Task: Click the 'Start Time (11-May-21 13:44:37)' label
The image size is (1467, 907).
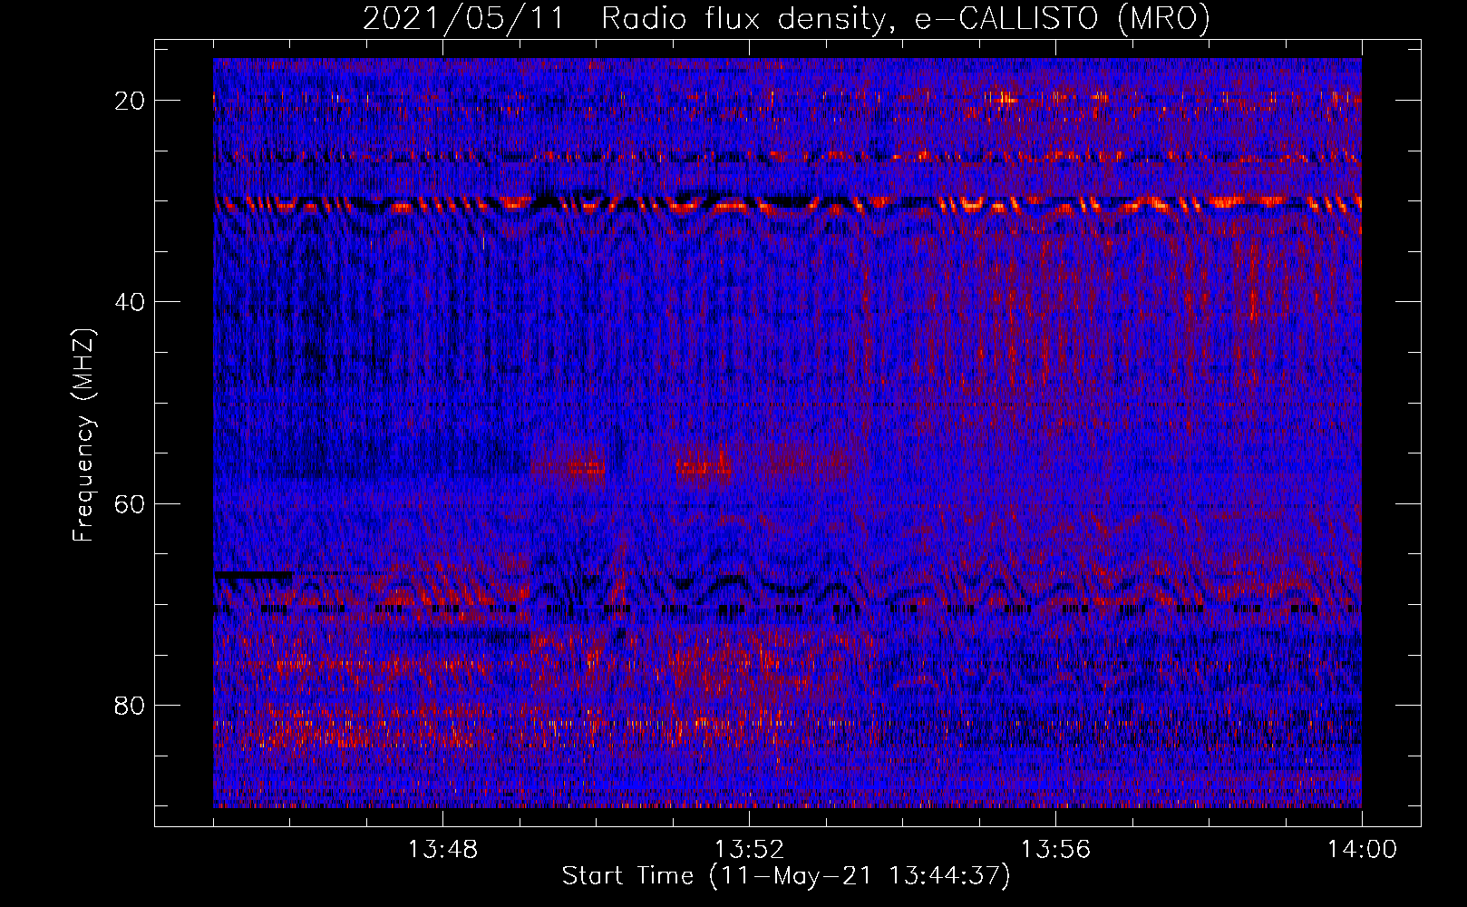Action: click(786, 876)
